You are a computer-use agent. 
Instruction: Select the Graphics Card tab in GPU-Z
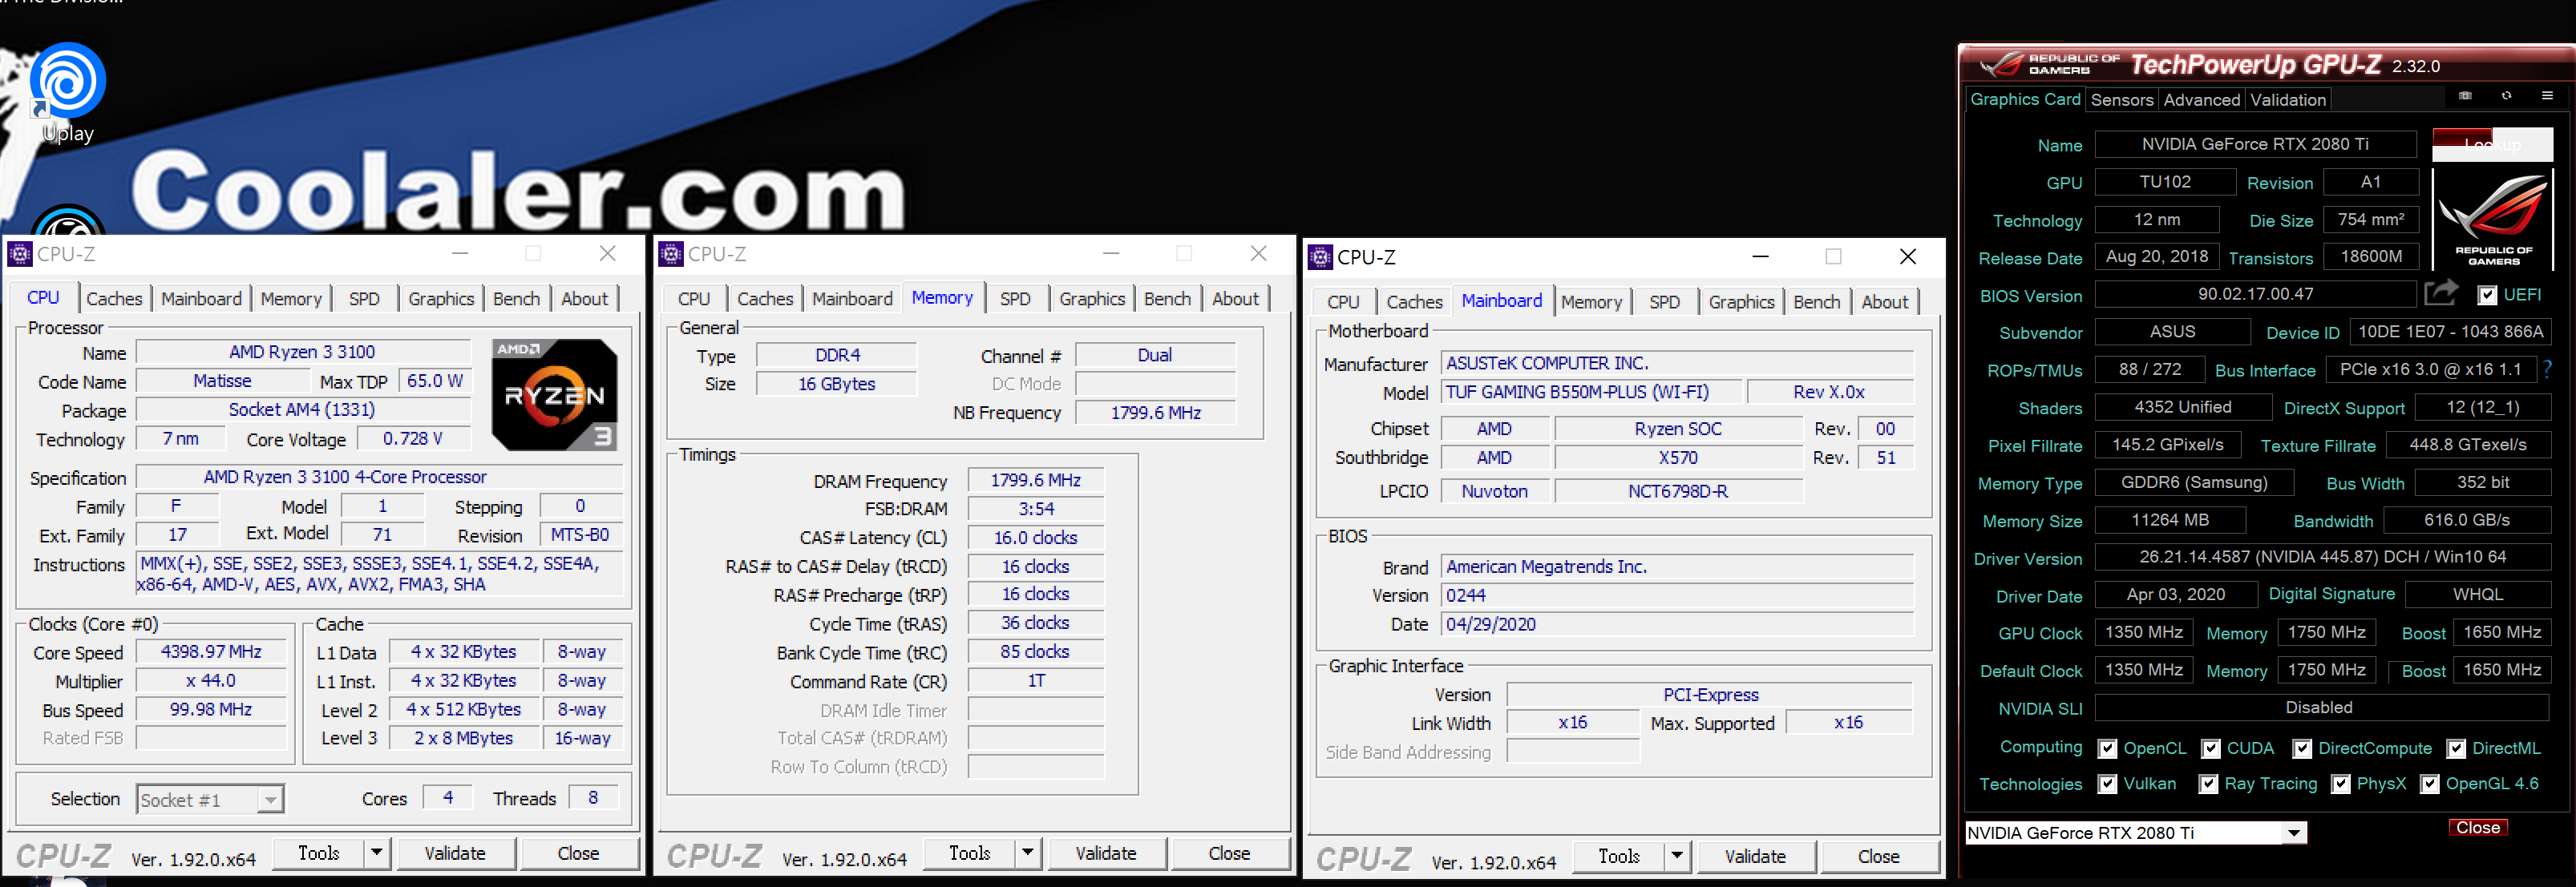pyautogui.click(x=2025, y=99)
